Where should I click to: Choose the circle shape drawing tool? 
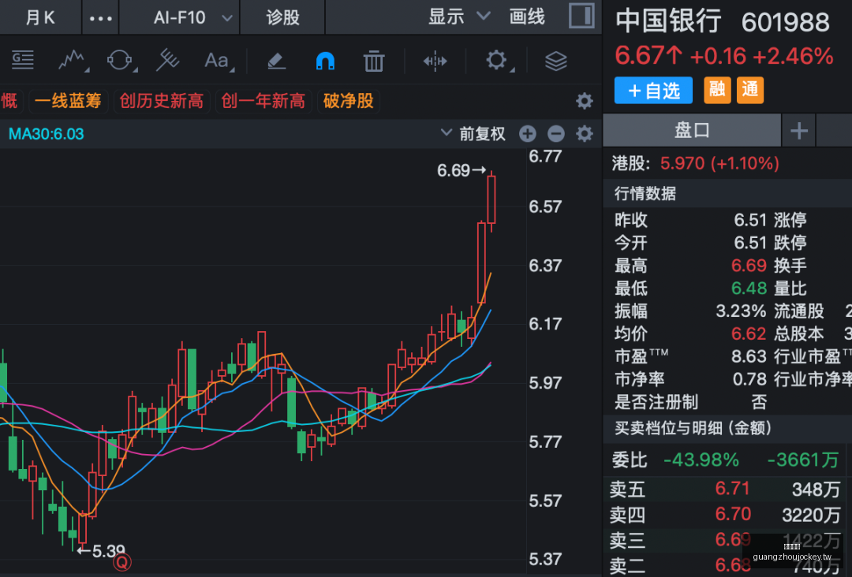pyautogui.click(x=121, y=60)
